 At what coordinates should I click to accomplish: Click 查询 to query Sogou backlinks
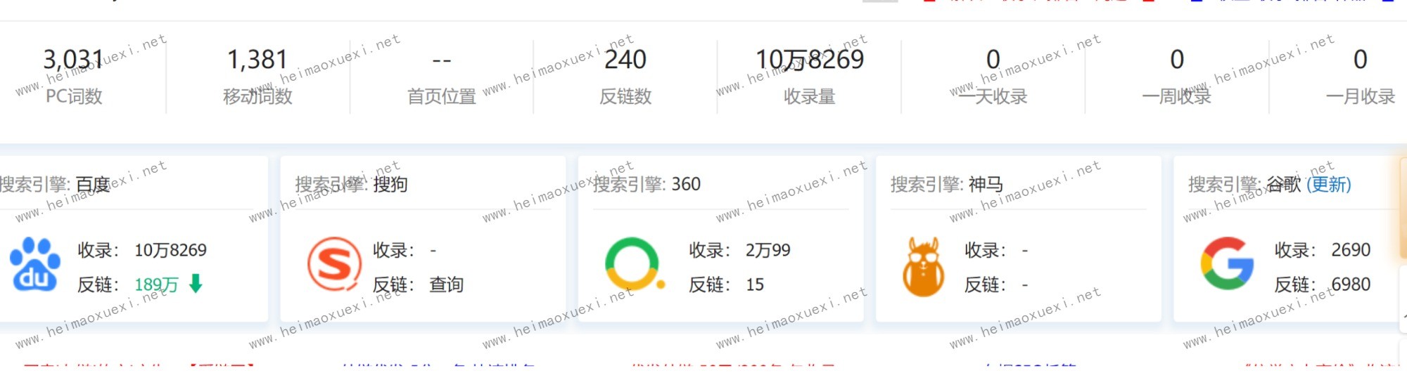tap(446, 284)
